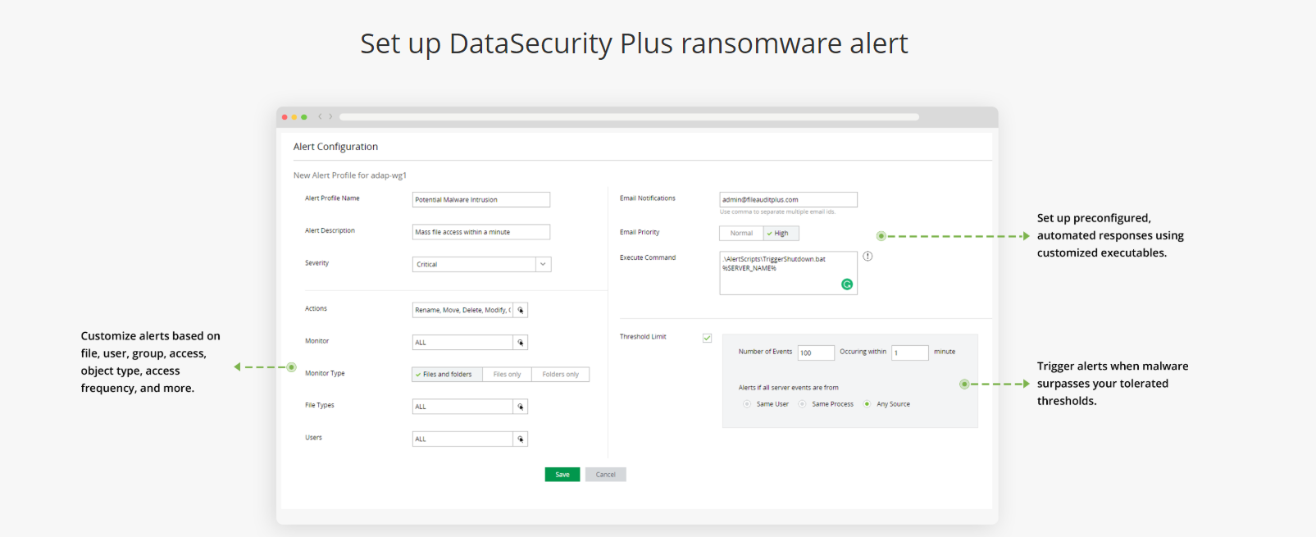Screen dimensions: 1316x537
Task: Select Same Process radio option
Action: point(803,404)
